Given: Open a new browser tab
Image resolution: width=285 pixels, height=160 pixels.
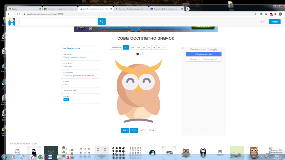Looking at the screenshot, I should (x=188, y=9).
